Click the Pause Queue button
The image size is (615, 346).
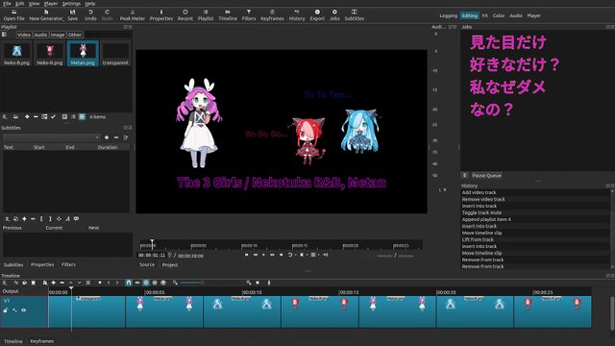[x=486, y=175]
